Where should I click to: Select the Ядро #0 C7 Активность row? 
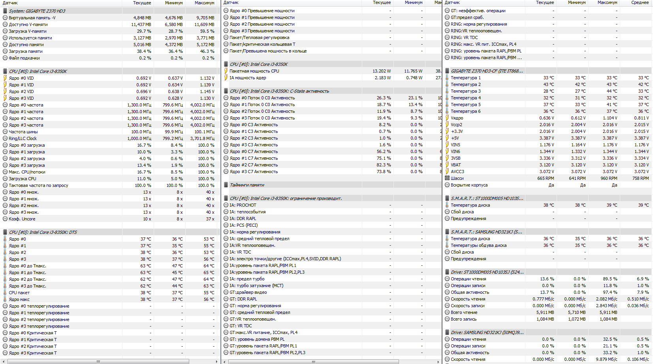tap(331, 151)
